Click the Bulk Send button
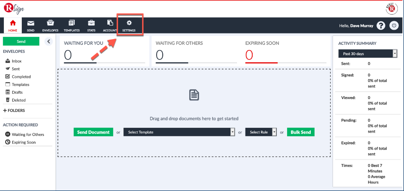Screen dimensions: 404x191 (x=301, y=132)
